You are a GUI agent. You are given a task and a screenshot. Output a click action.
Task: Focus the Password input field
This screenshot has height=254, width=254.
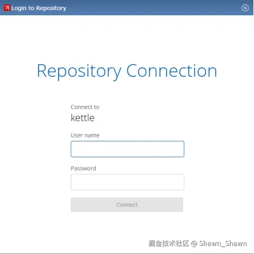(128, 182)
